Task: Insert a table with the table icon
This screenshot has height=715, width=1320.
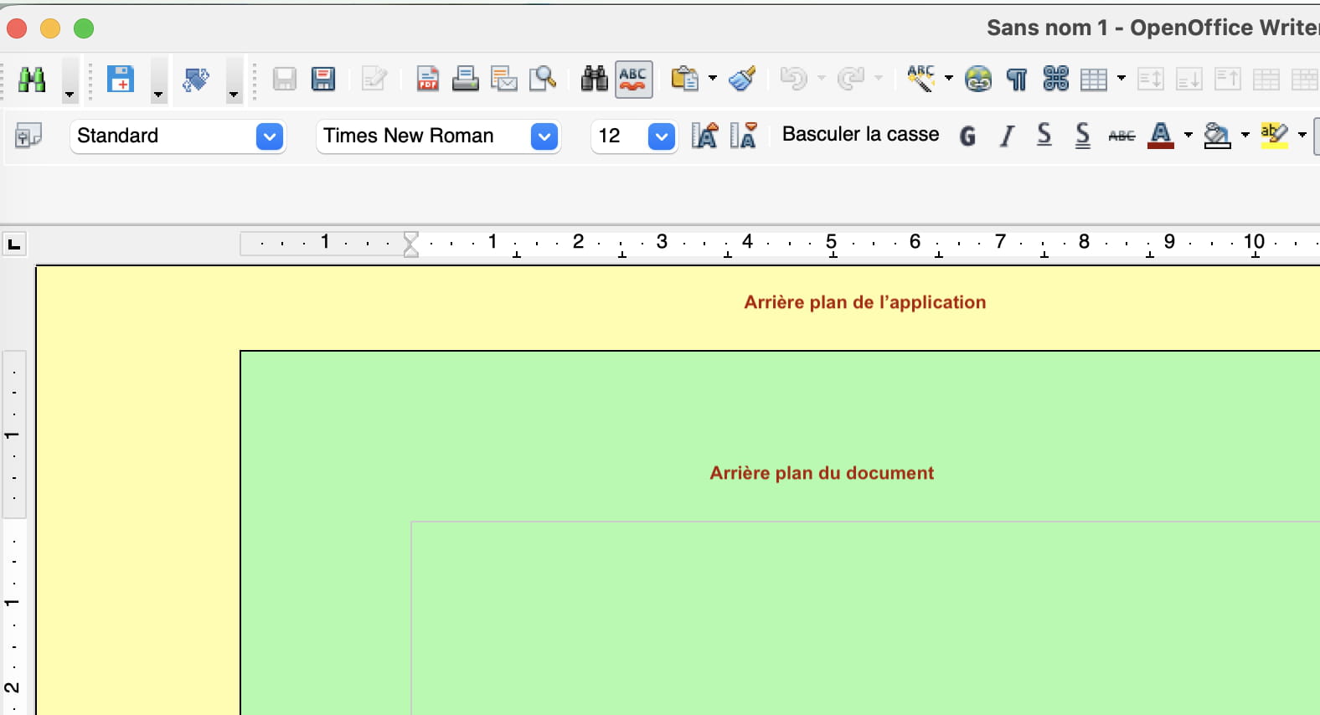Action: coord(1094,80)
